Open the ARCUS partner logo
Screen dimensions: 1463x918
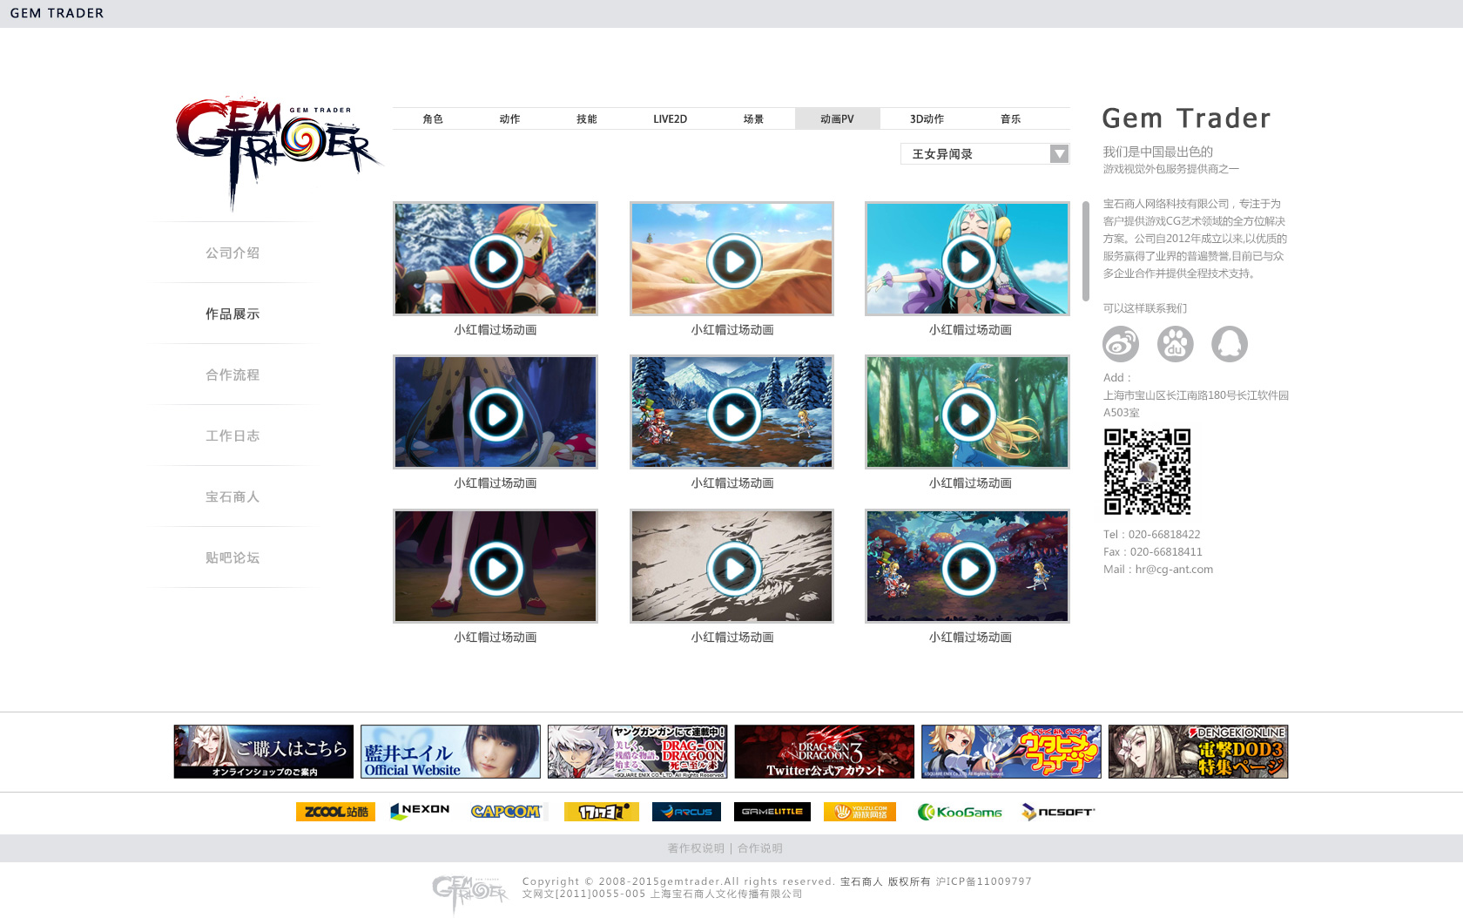[x=686, y=812]
